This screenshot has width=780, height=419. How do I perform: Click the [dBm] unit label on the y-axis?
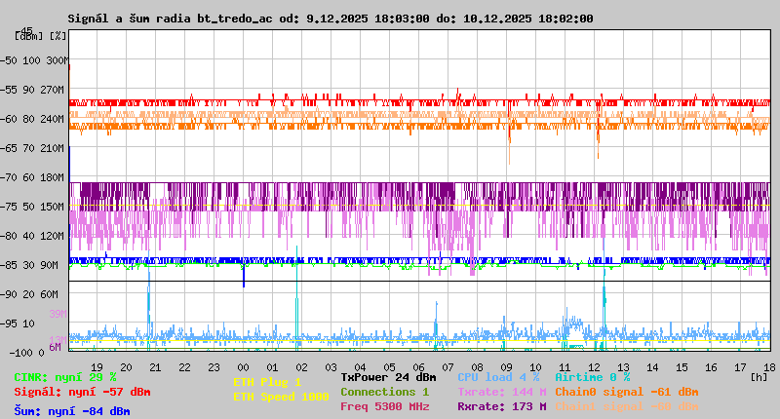(29, 36)
